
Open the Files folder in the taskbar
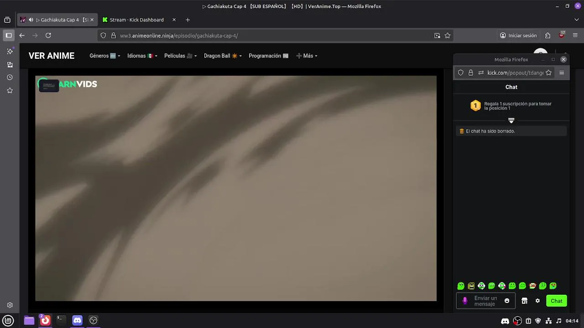click(x=29, y=320)
